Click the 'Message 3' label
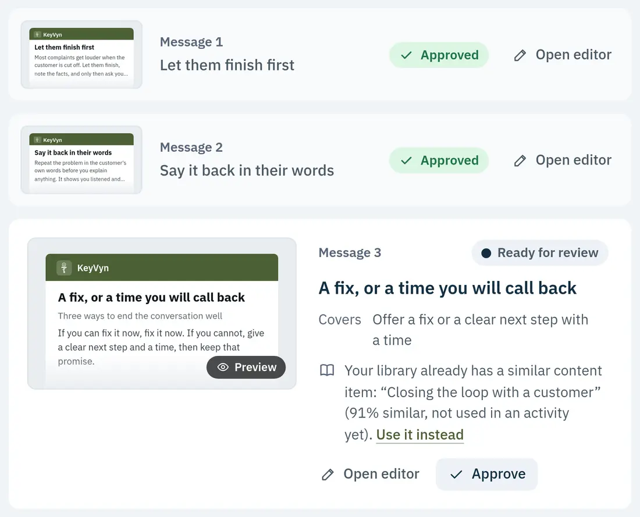 click(x=350, y=252)
